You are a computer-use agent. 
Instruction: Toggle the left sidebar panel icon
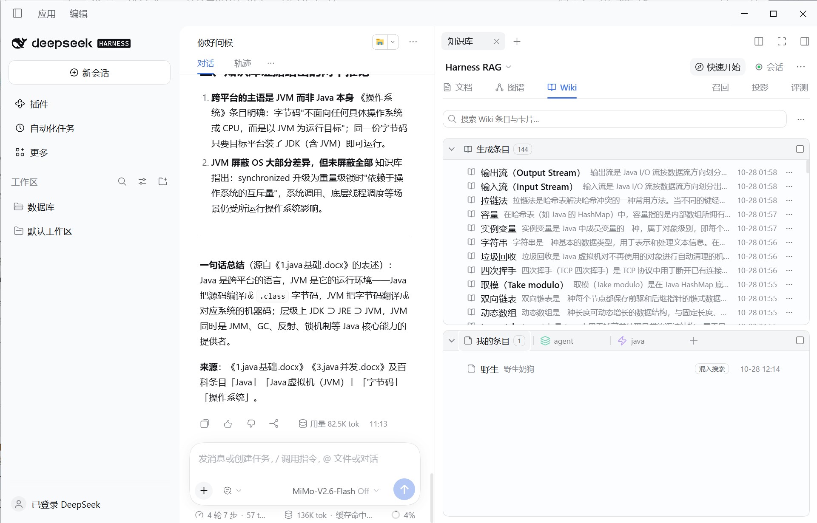coord(17,14)
